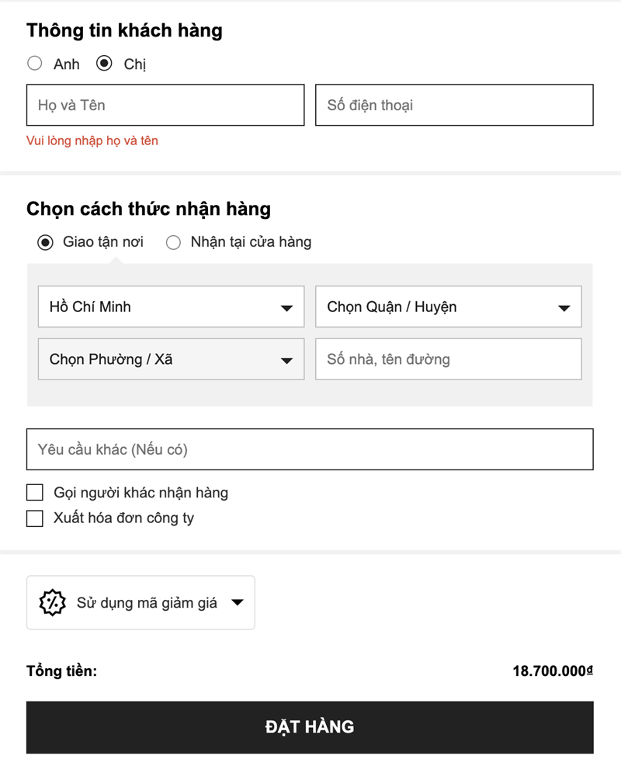
Task: Click the Số nhà, tên đường field
Action: point(449,359)
